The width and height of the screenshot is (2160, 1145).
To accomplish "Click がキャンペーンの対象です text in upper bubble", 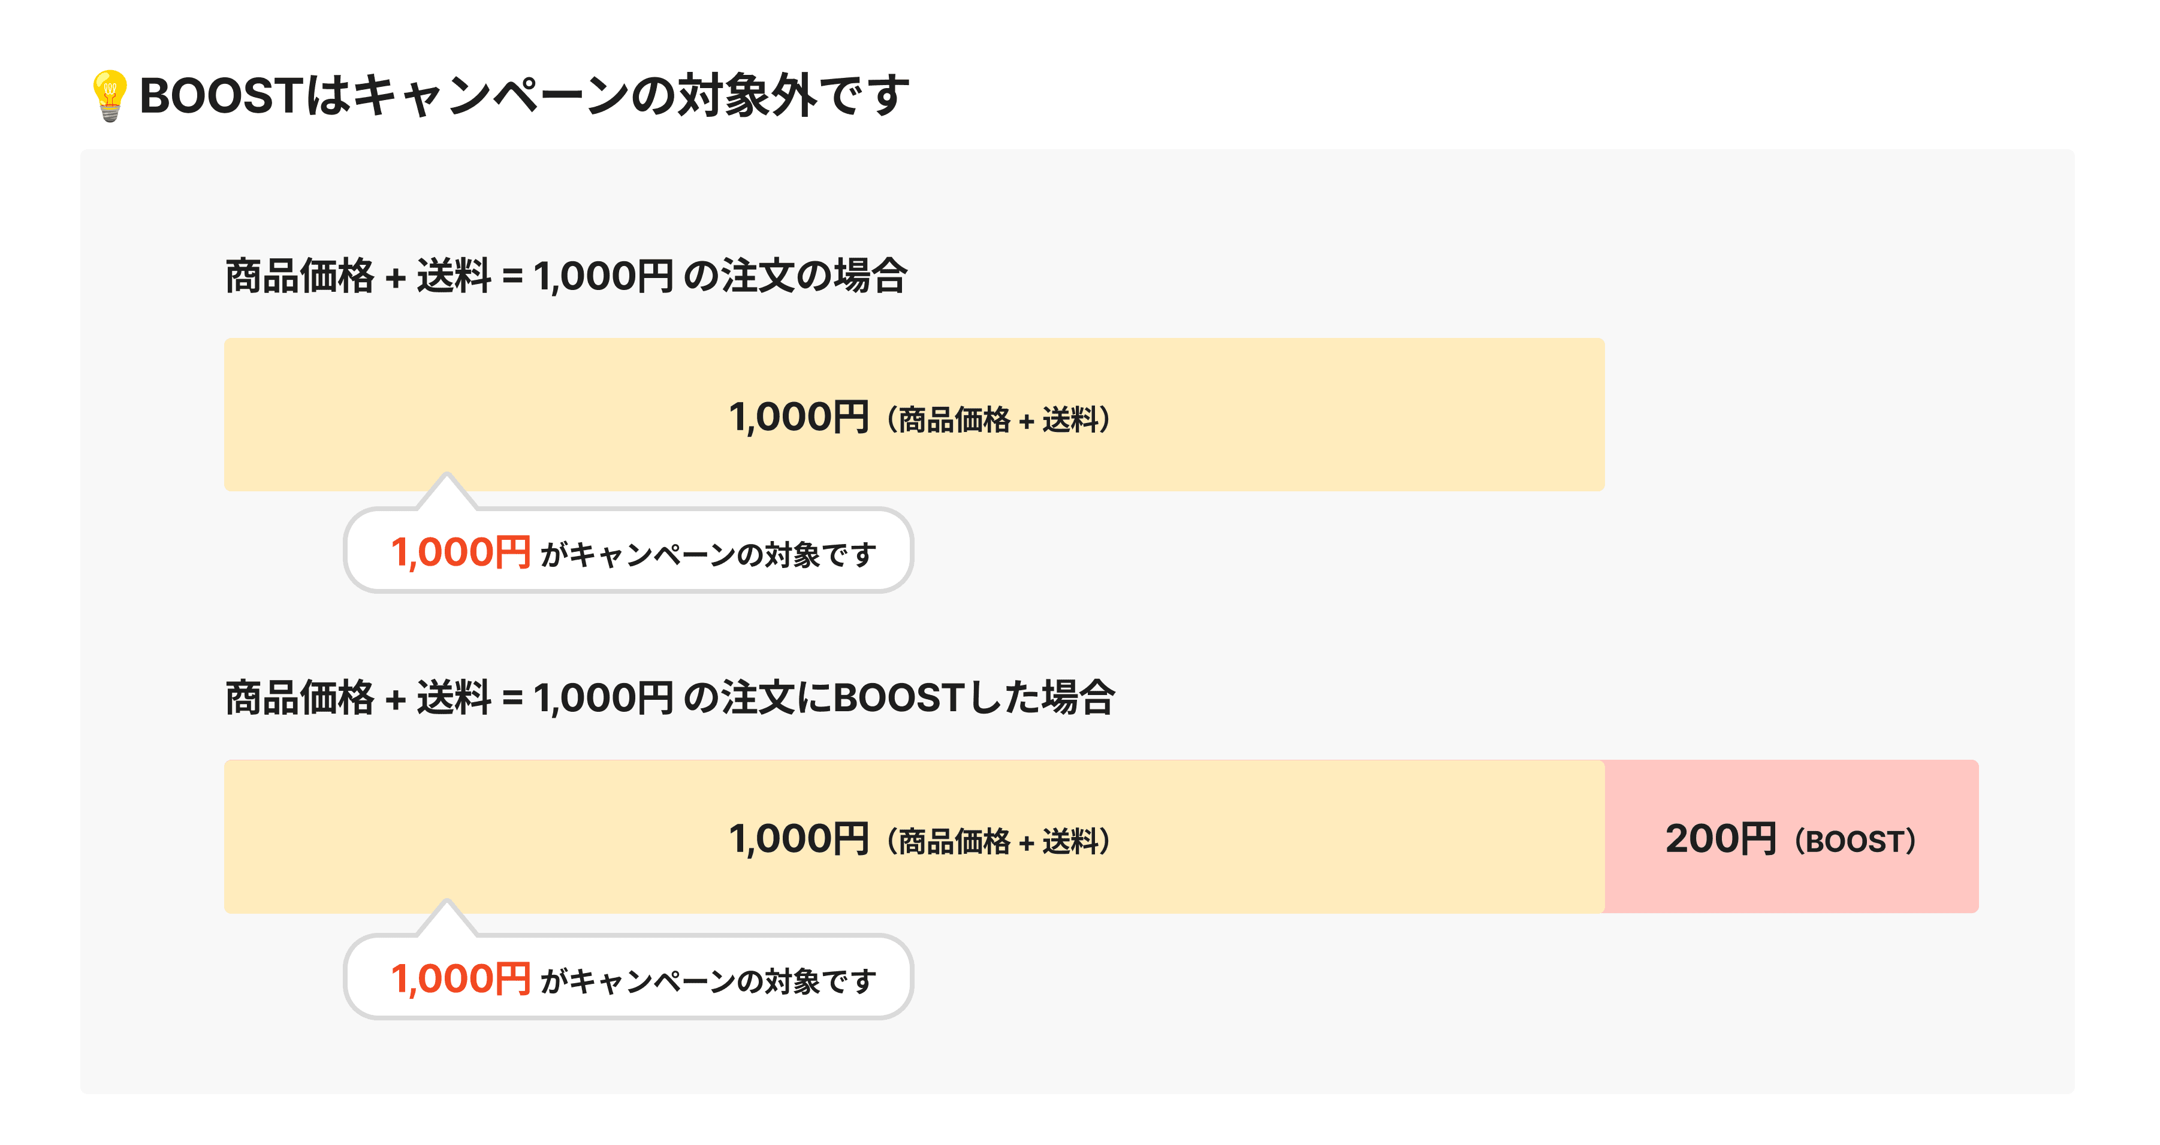I will point(708,554).
